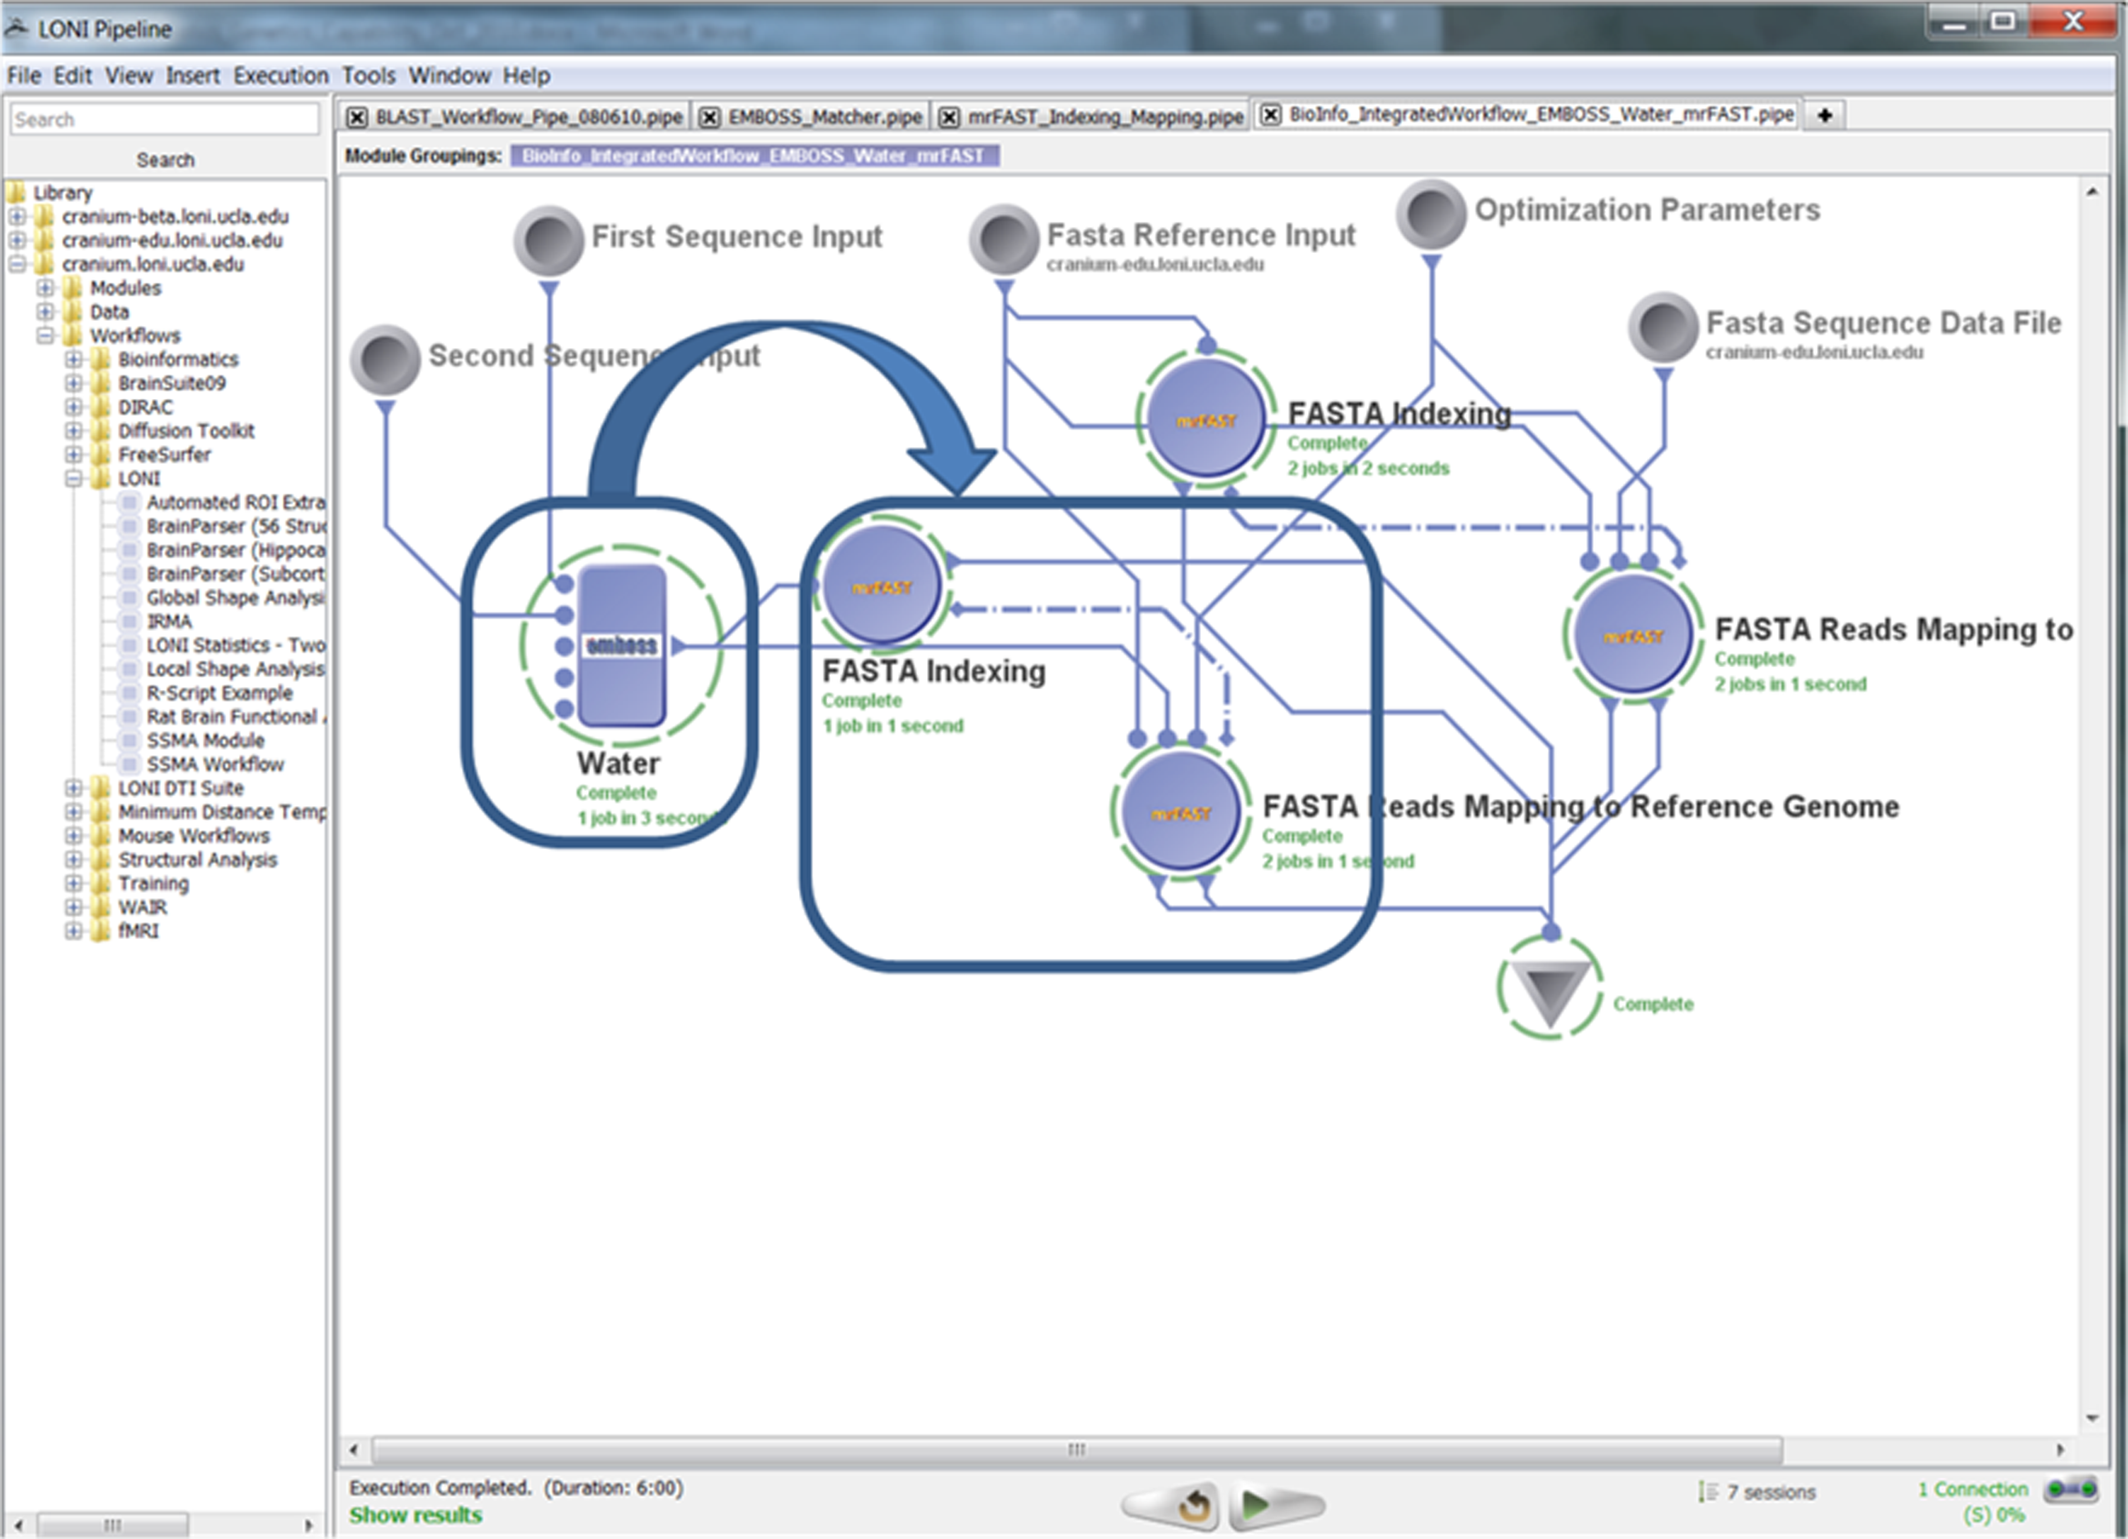Select the mrFAST FASTA Indexing module beside Water

(x=881, y=584)
